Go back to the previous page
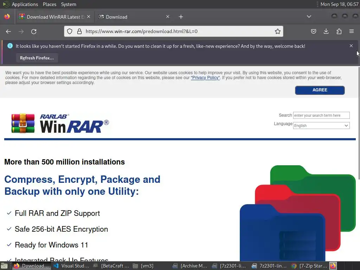This screenshot has width=360, height=270. coord(8,31)
